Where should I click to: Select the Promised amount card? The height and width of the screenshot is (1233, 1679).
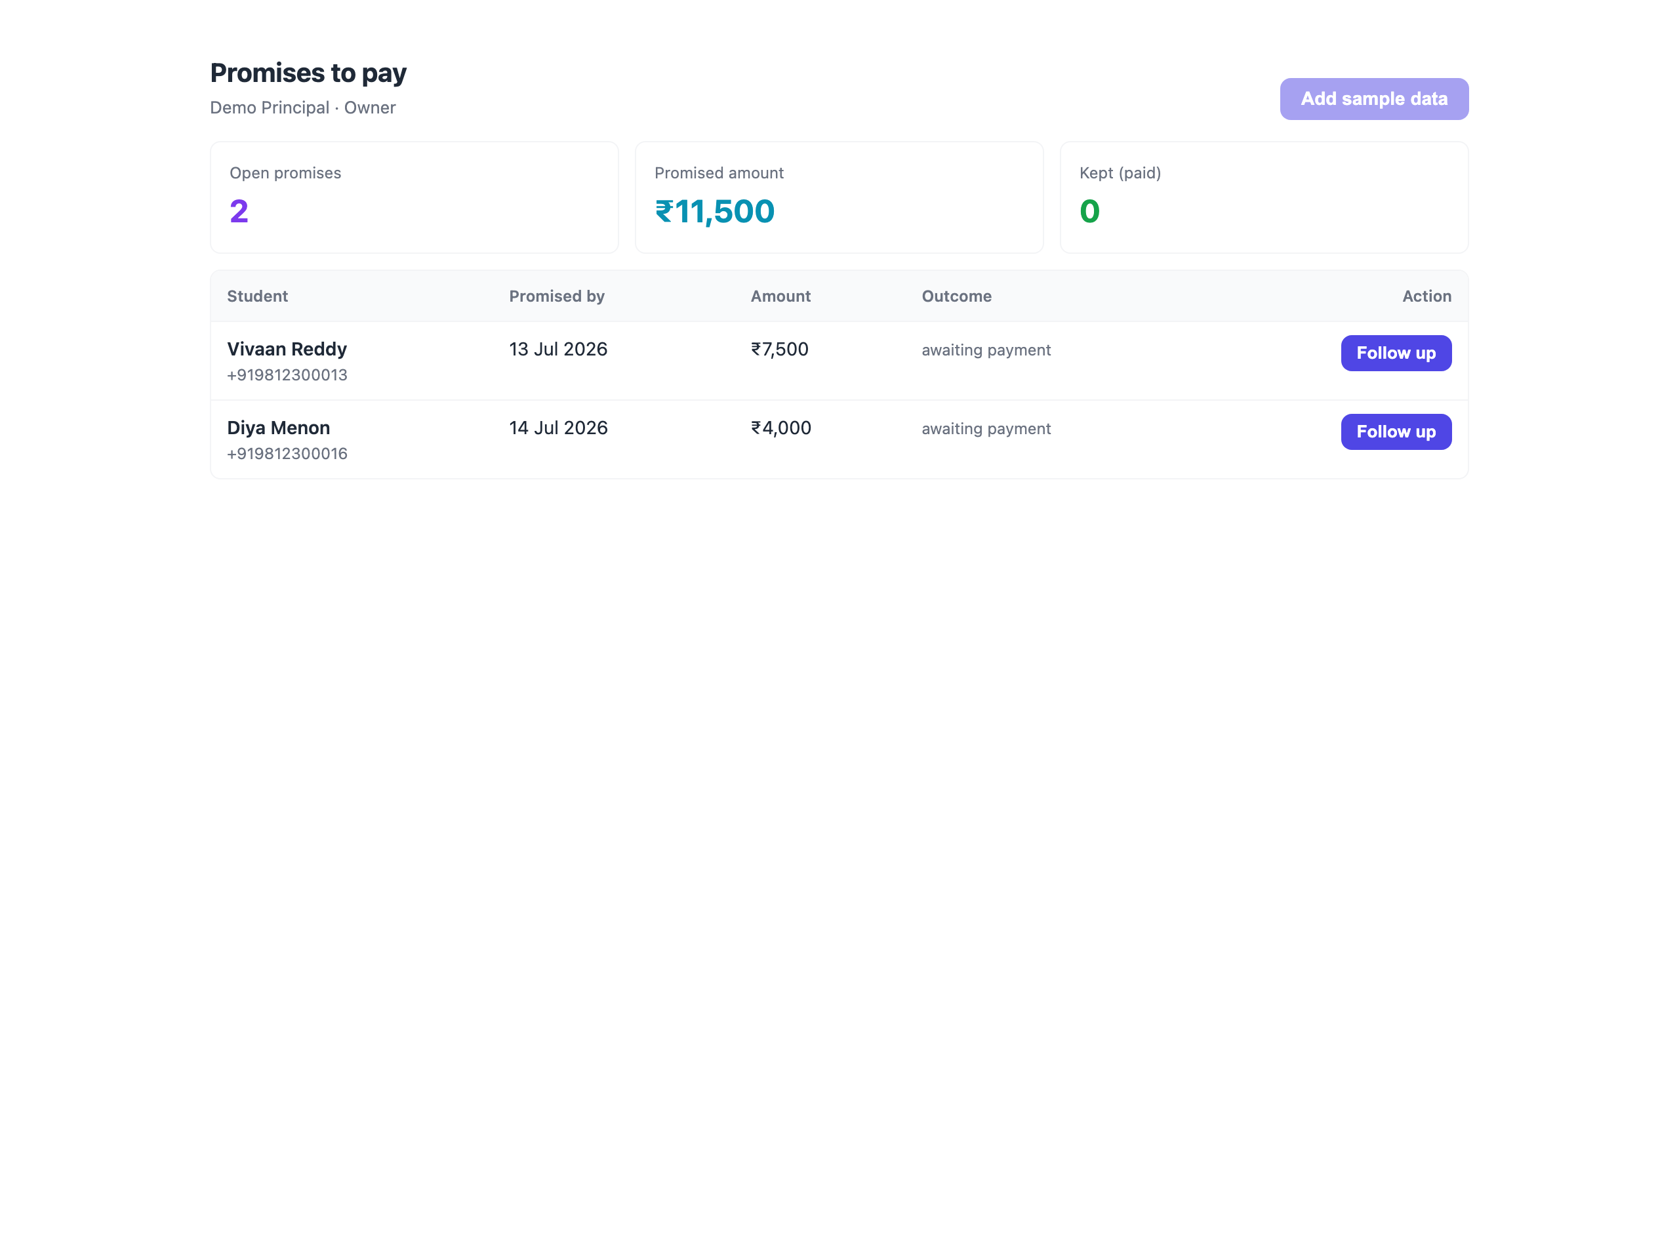tap(839, 197)
